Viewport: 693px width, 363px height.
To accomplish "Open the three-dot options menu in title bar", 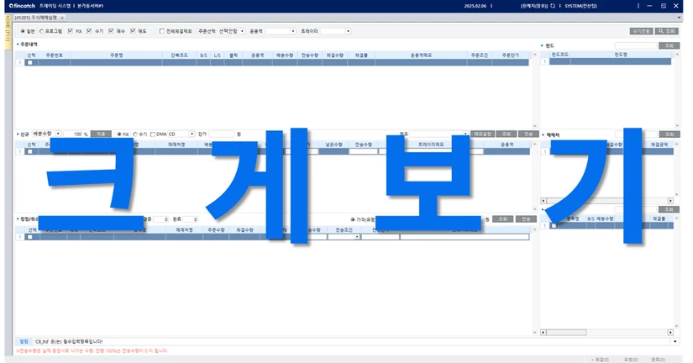I will click(638, 6).
